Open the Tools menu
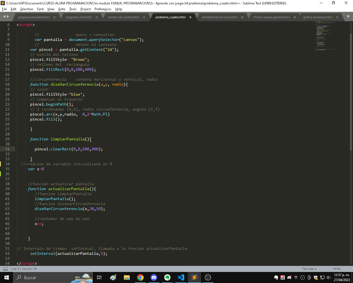 tap(73, 9)
